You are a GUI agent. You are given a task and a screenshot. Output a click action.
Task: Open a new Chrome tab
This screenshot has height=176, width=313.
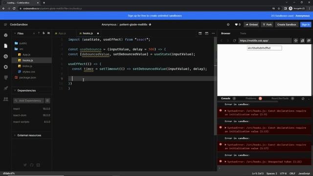pos(44,3)
